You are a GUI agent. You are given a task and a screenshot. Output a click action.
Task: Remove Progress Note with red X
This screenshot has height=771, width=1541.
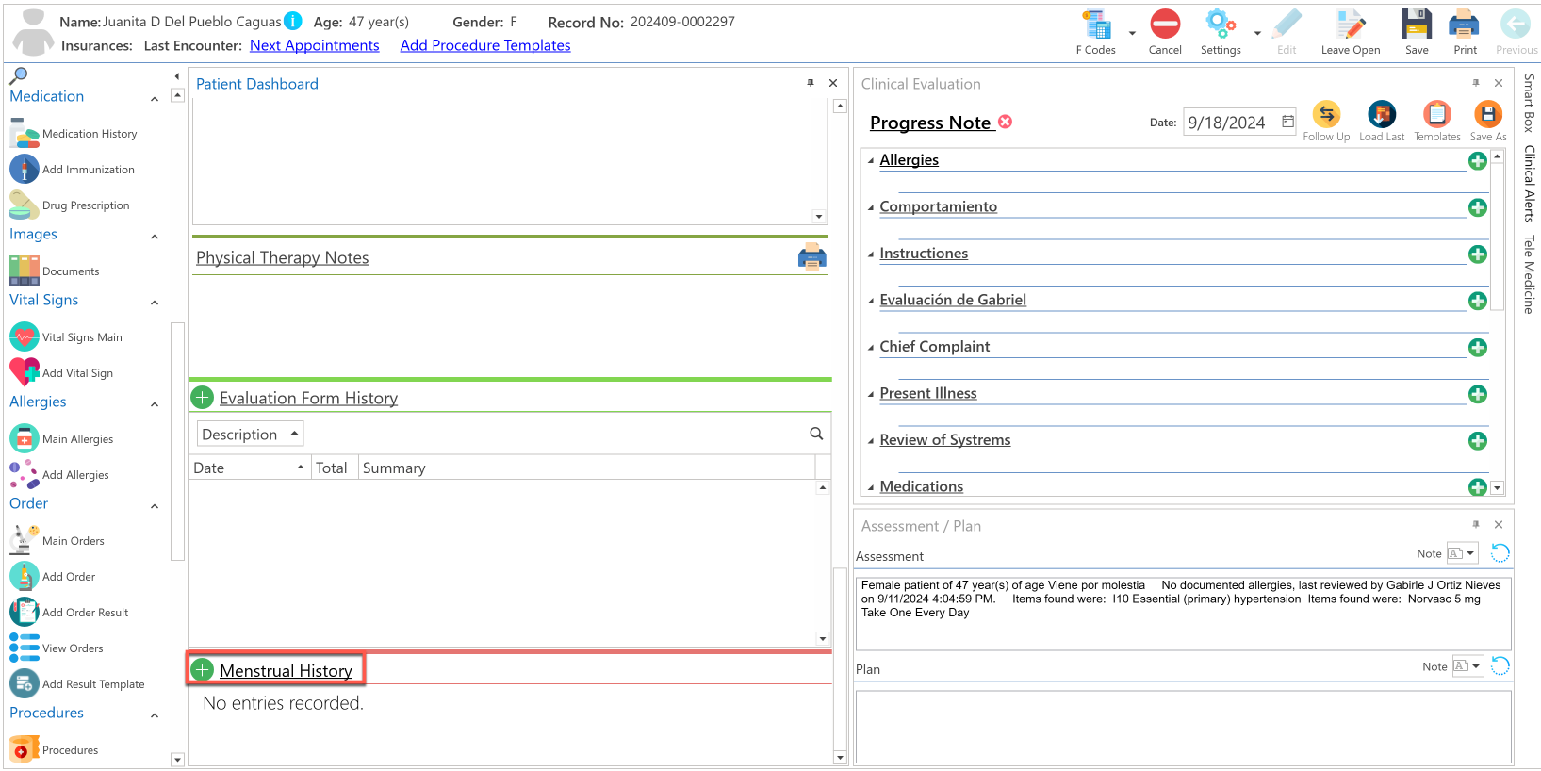click(x=1006, y=122)
